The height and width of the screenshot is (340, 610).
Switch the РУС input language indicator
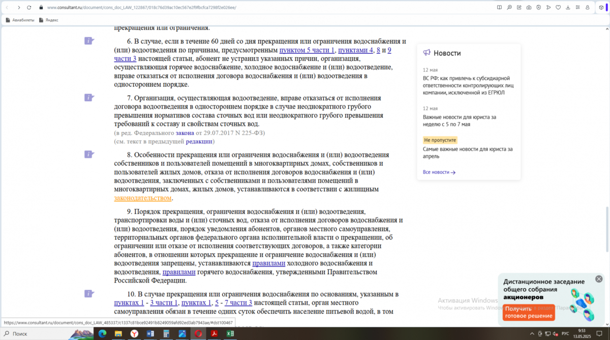(x=565, y=333)
